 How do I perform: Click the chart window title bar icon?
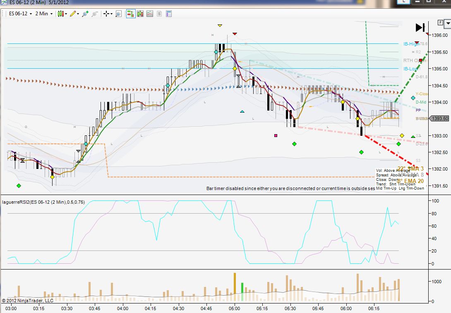3,2
